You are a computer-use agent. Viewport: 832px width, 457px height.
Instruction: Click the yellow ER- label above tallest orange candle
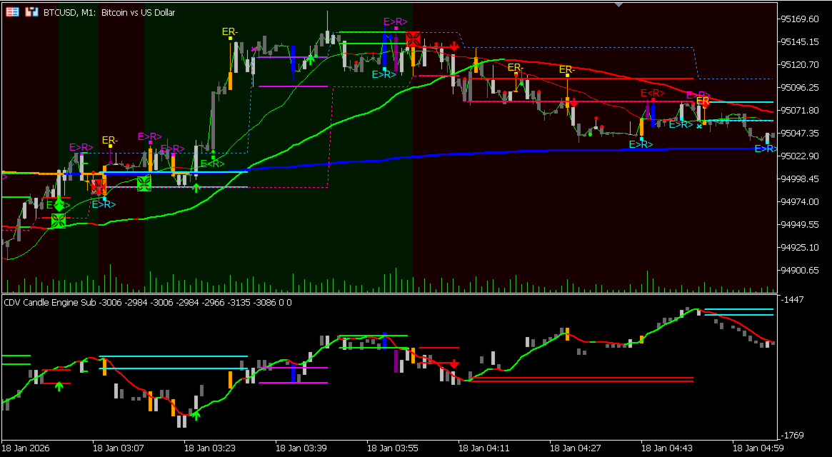[230, 32]
